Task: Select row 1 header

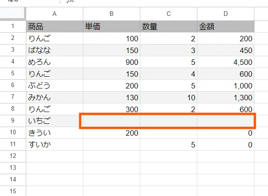Action: (13, 26)
